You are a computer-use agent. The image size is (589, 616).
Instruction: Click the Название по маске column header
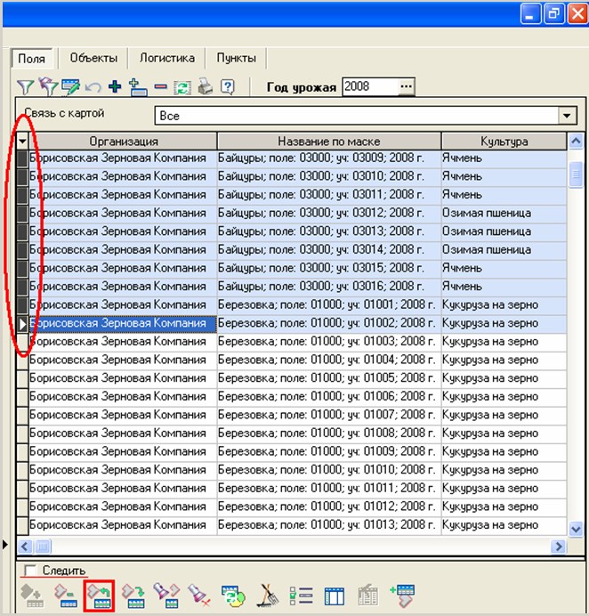click(x=328, y=142)
